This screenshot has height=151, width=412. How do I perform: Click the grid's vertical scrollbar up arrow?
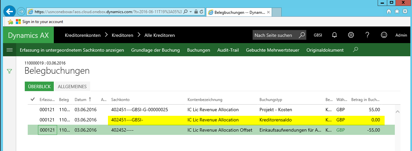pyautogui.click(x=398, y=112)
